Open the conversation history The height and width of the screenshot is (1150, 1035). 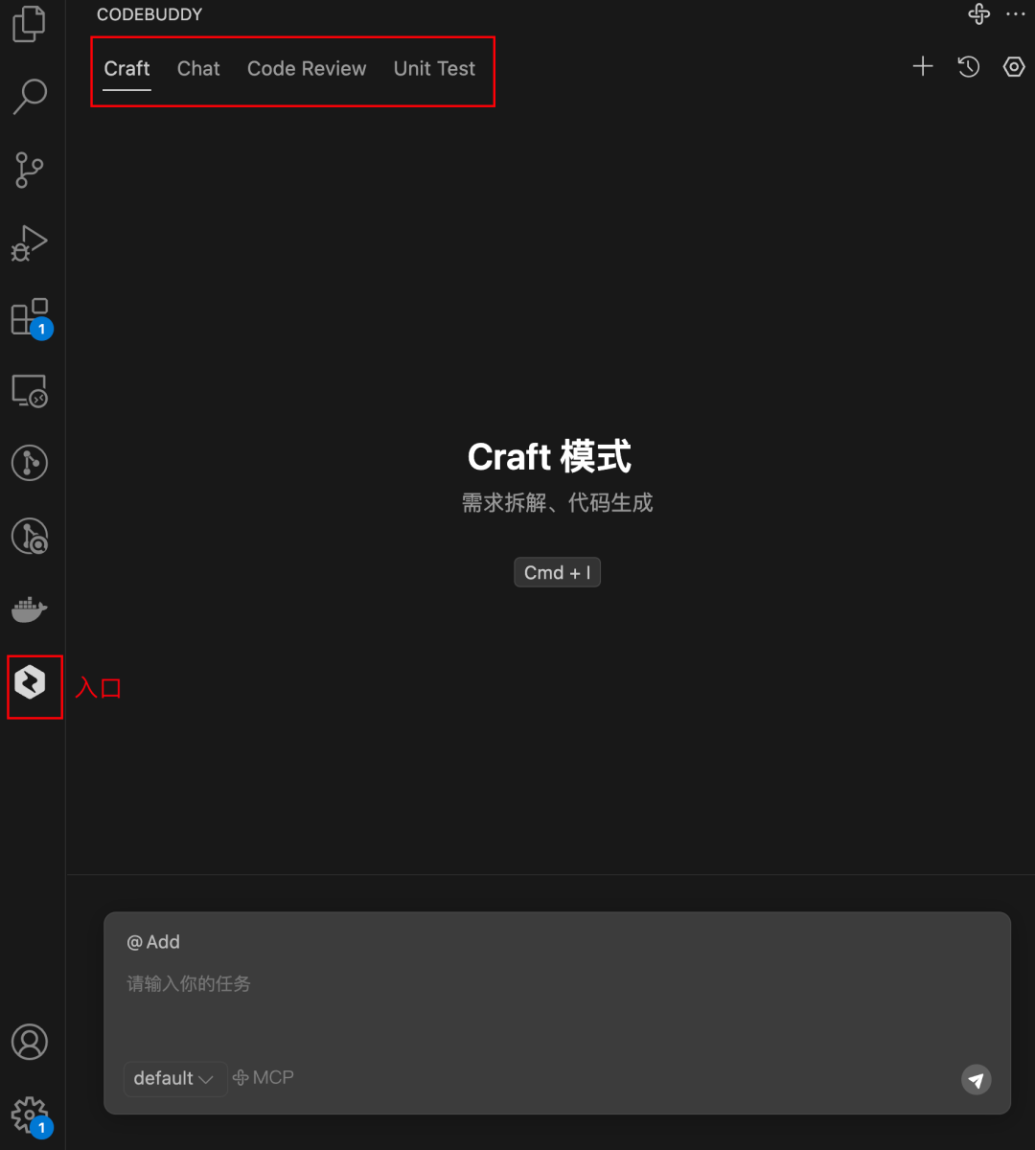(969, 67)
